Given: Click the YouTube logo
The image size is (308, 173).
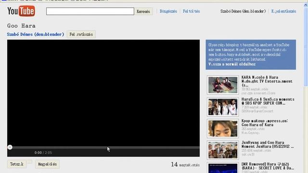Looking at the screenshot, I should coord(21,11).
